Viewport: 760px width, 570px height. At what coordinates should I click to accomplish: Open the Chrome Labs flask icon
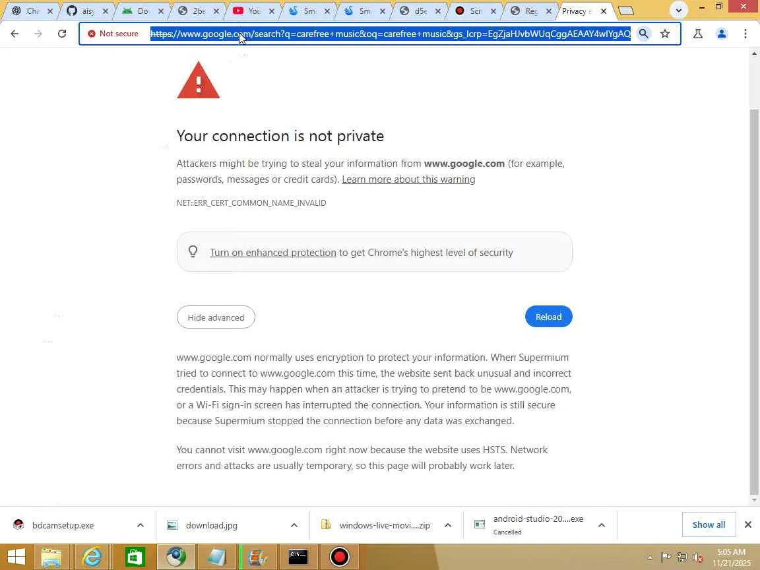698,34
